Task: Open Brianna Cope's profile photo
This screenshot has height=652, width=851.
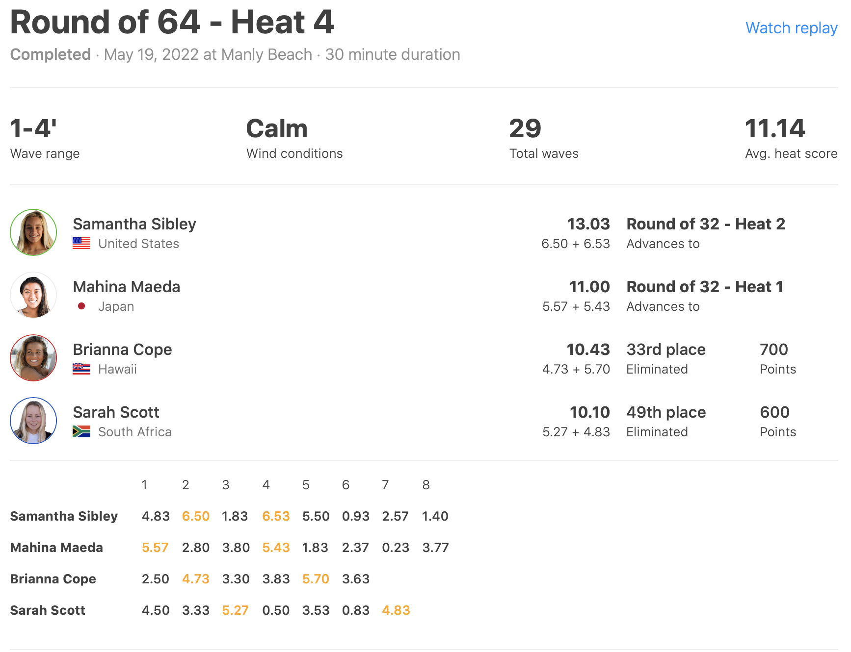Action: [33, 358]
